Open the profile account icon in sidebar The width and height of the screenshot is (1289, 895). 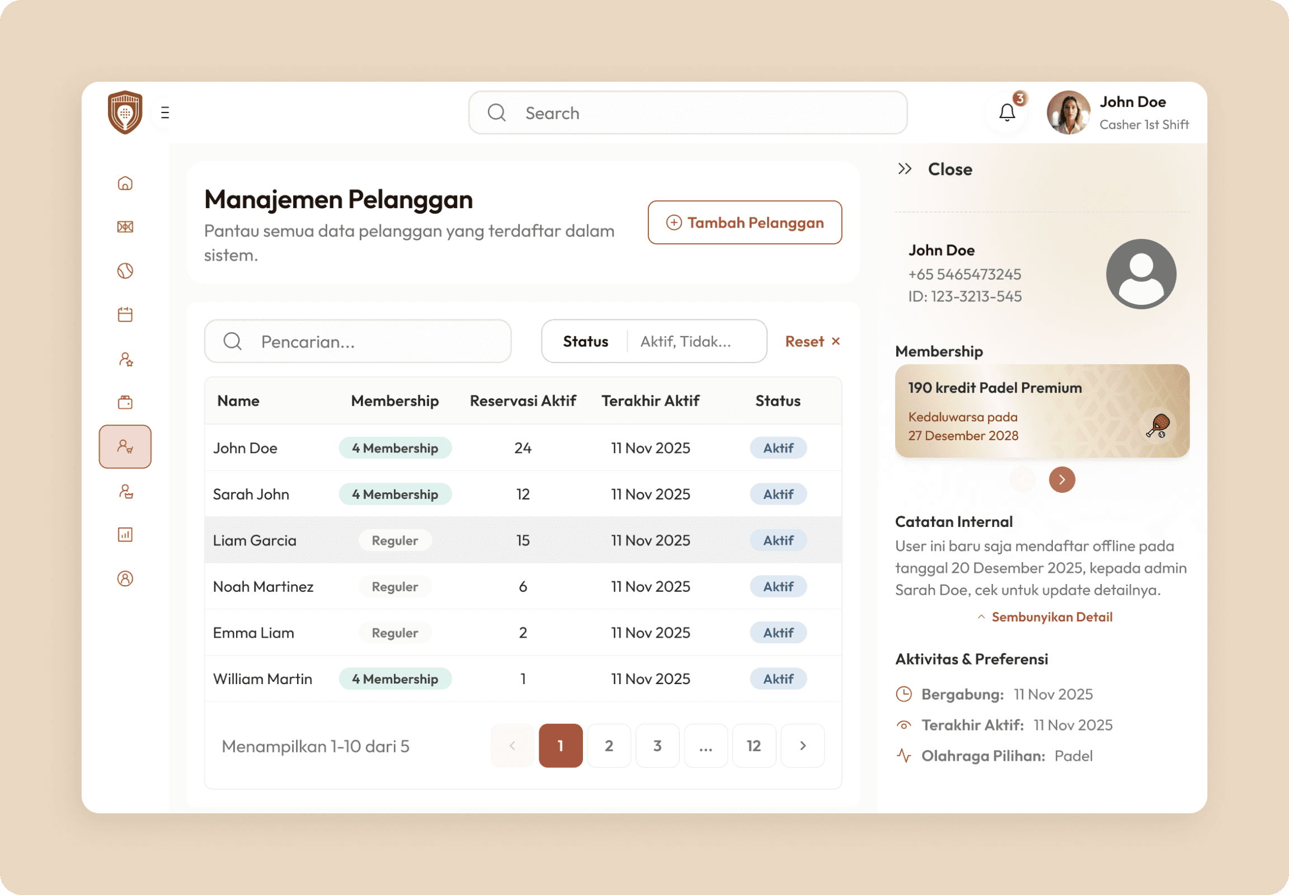click(x=125, y=578)
